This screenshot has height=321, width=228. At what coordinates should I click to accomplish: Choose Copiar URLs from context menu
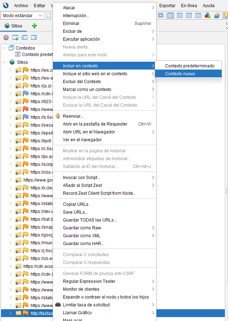point(75,204)
